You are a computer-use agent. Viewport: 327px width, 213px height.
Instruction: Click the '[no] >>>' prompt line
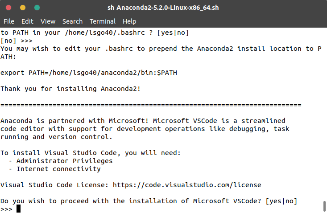pos(17,41)
